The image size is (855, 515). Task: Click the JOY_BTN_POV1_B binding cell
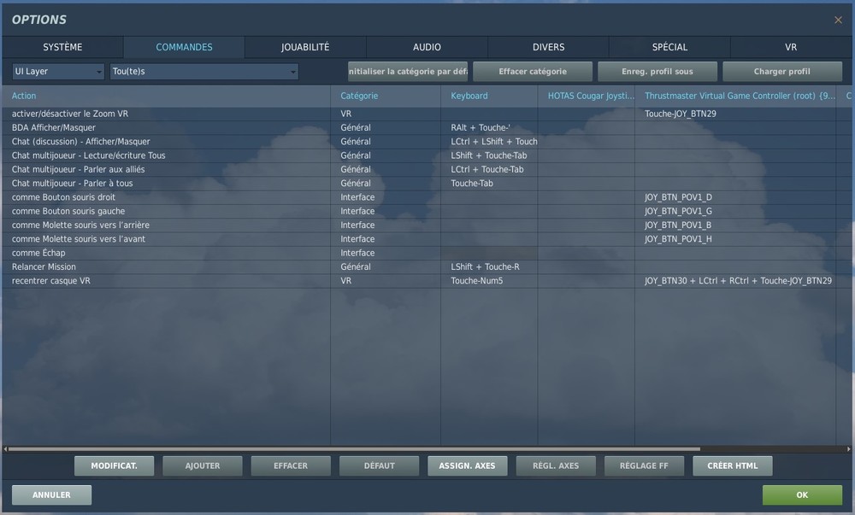tap(735, 225)
